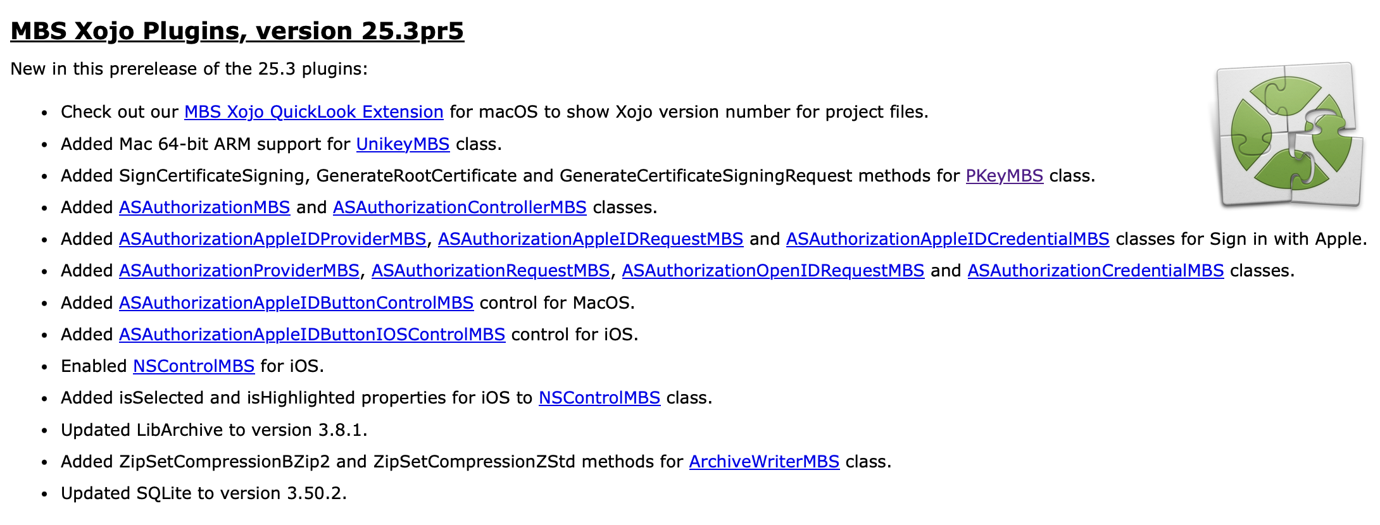Open the UnikeyMBS class link

(403, 144)
